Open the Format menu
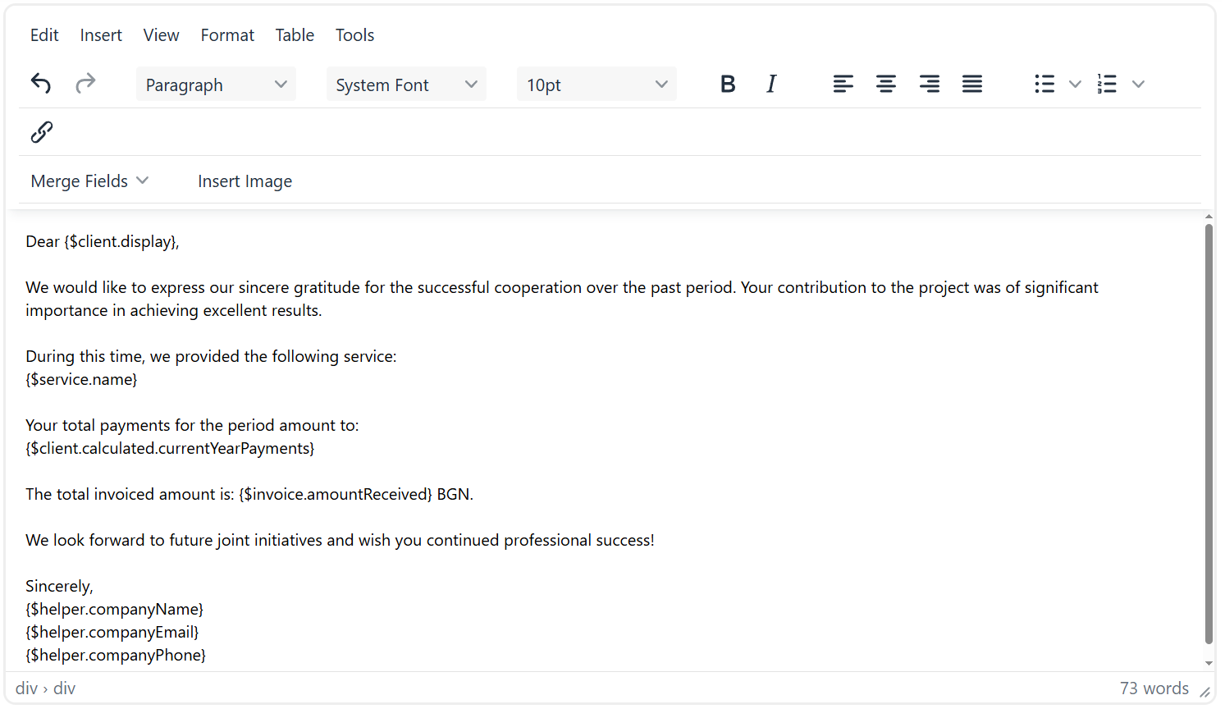 click(x=226, y=34)
